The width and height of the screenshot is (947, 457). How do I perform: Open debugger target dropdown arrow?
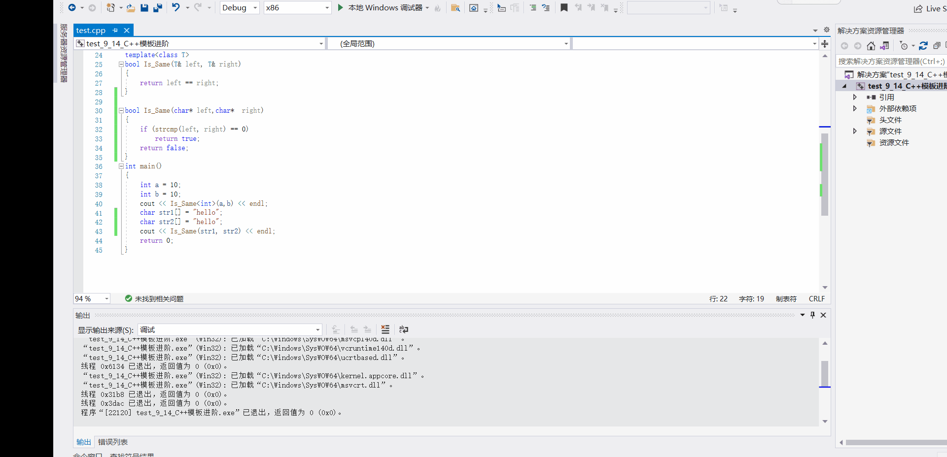pos(427,7)
